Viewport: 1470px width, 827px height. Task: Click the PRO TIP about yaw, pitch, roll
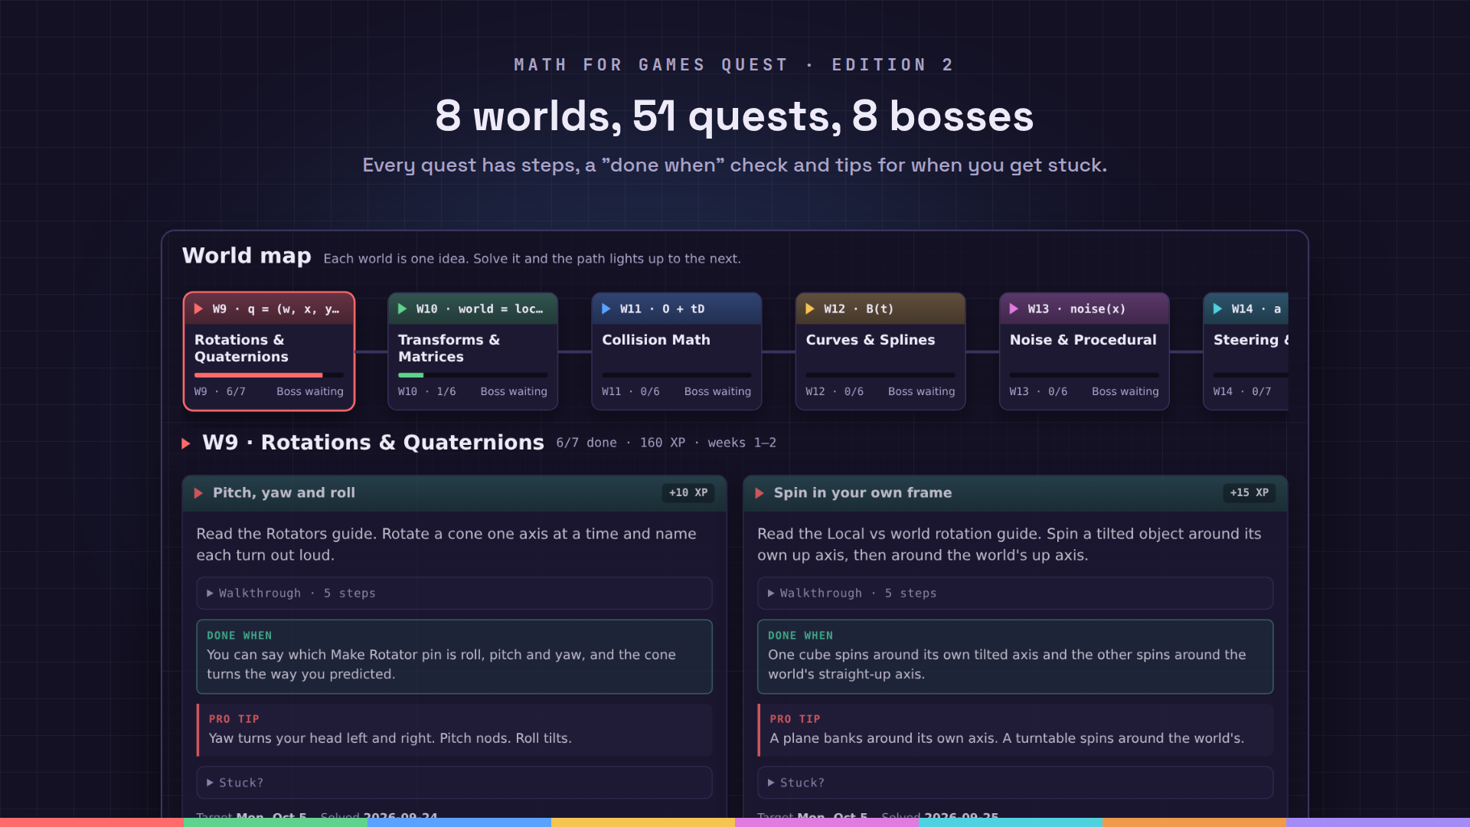tap(454, 730)
